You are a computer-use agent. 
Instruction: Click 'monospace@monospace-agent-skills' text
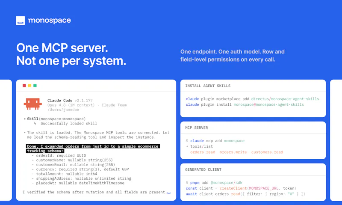coord(269,104)
